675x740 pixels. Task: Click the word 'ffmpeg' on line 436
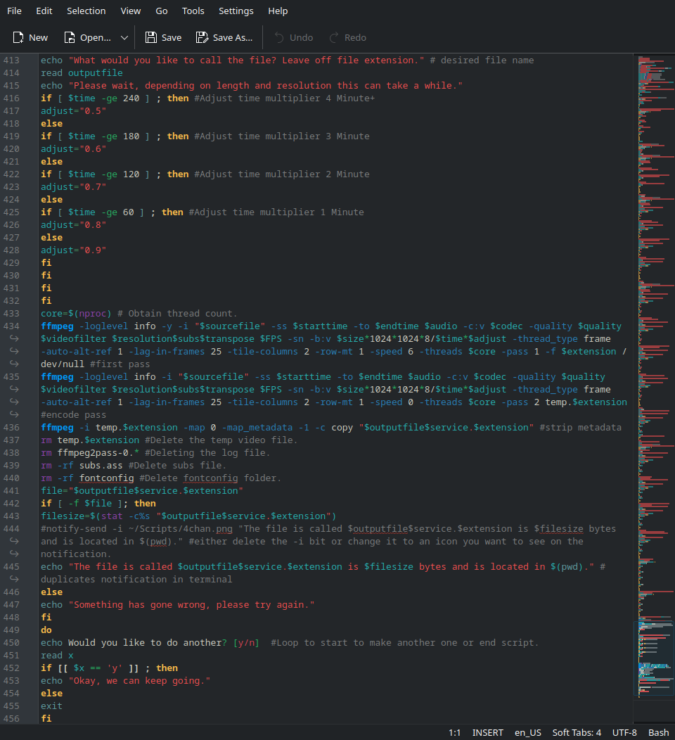pyautogui.click(x=57, y=427)
